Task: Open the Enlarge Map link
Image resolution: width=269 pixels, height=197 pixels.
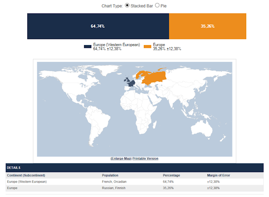Action: [121, 159]
